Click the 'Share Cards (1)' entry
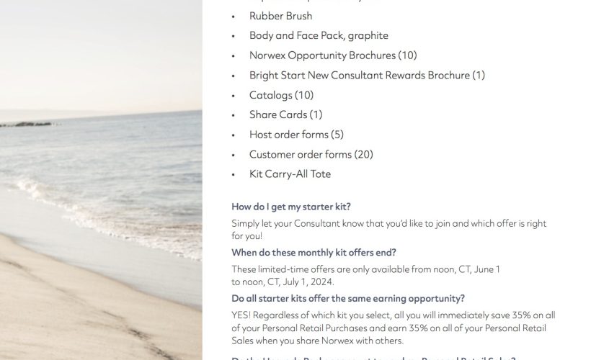The image size is (591, 360). click(285, 114)
